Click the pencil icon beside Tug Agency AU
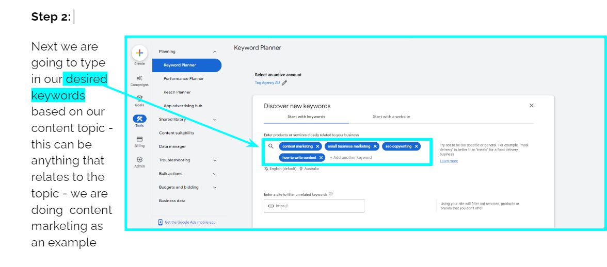 [x=284, y=82]
